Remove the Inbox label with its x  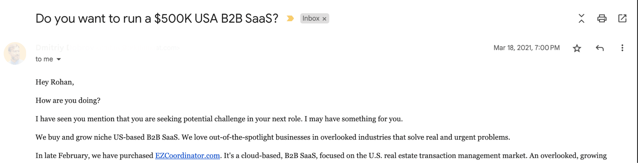pos(324,19)
